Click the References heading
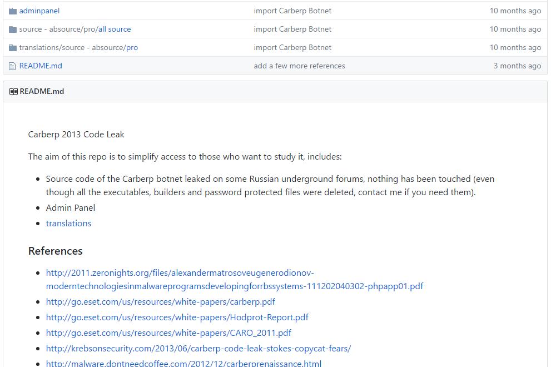 pos(56,251)
